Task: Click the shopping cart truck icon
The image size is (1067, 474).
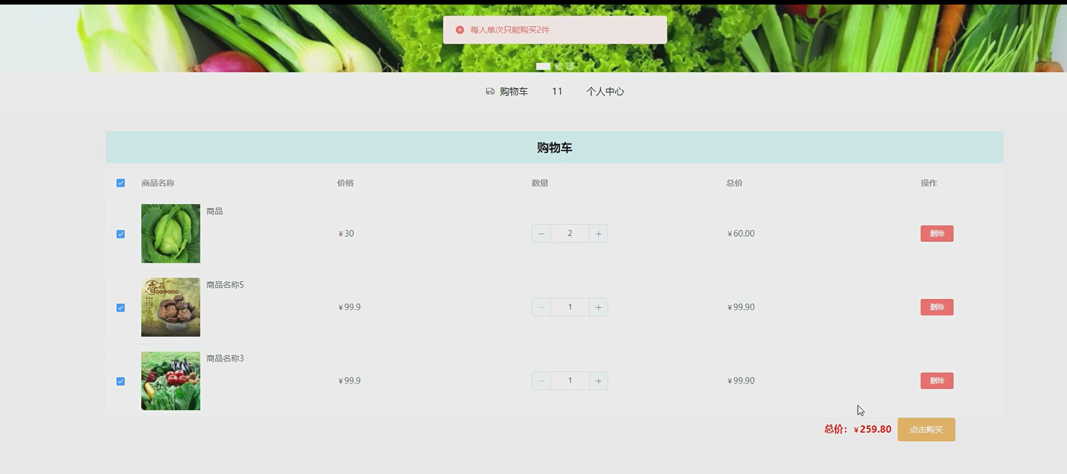Action: pos(490,92)
